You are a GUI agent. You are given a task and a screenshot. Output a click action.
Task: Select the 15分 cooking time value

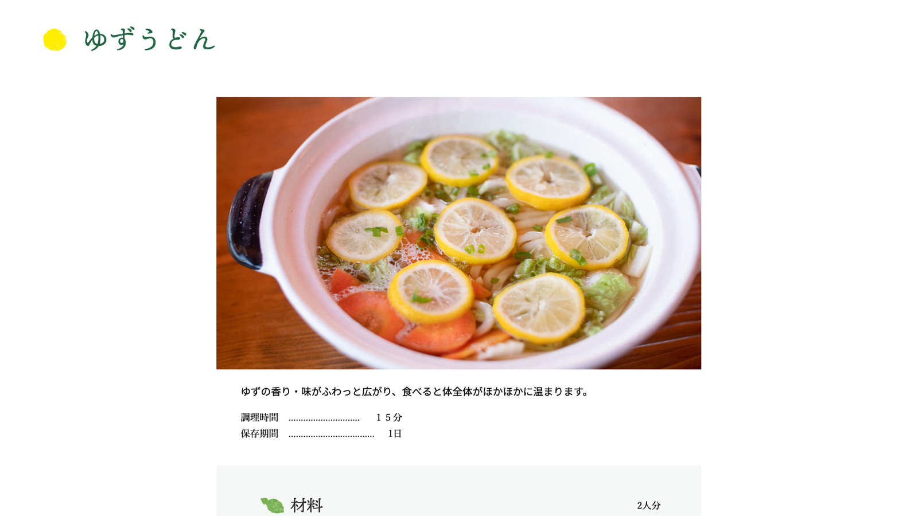(x=389, y=417)
